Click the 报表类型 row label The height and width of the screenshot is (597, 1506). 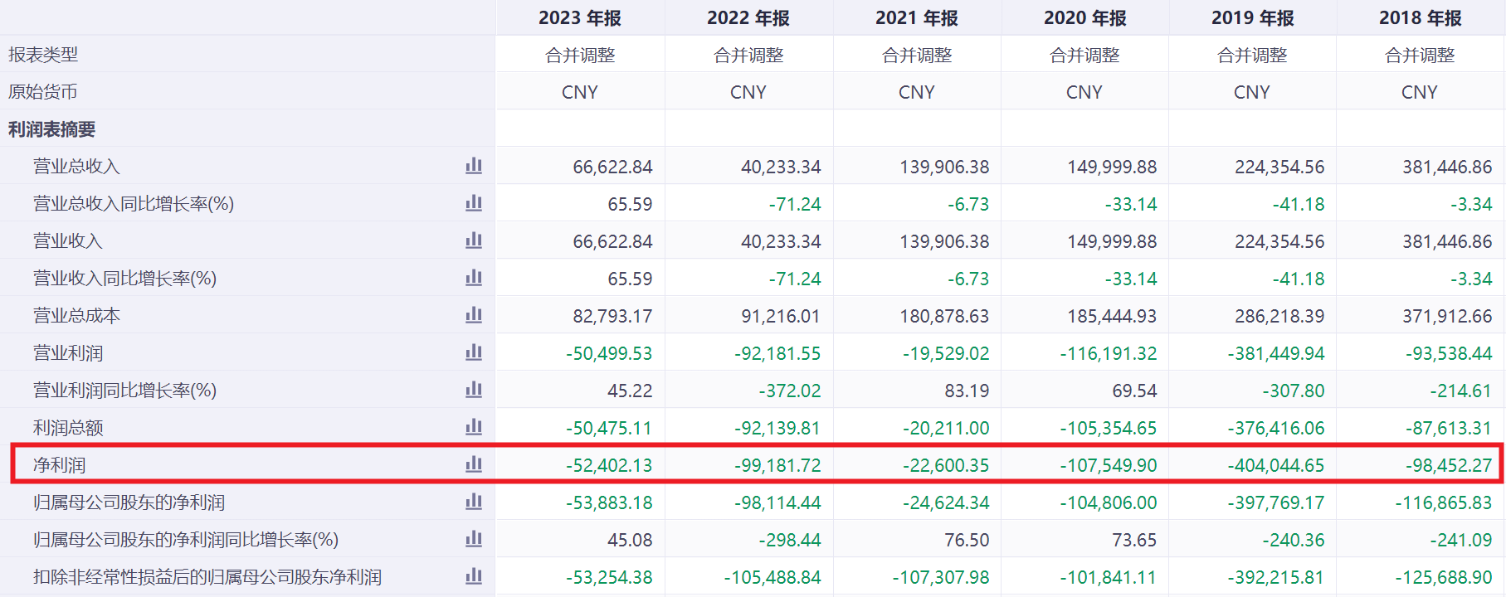point(43,55)
